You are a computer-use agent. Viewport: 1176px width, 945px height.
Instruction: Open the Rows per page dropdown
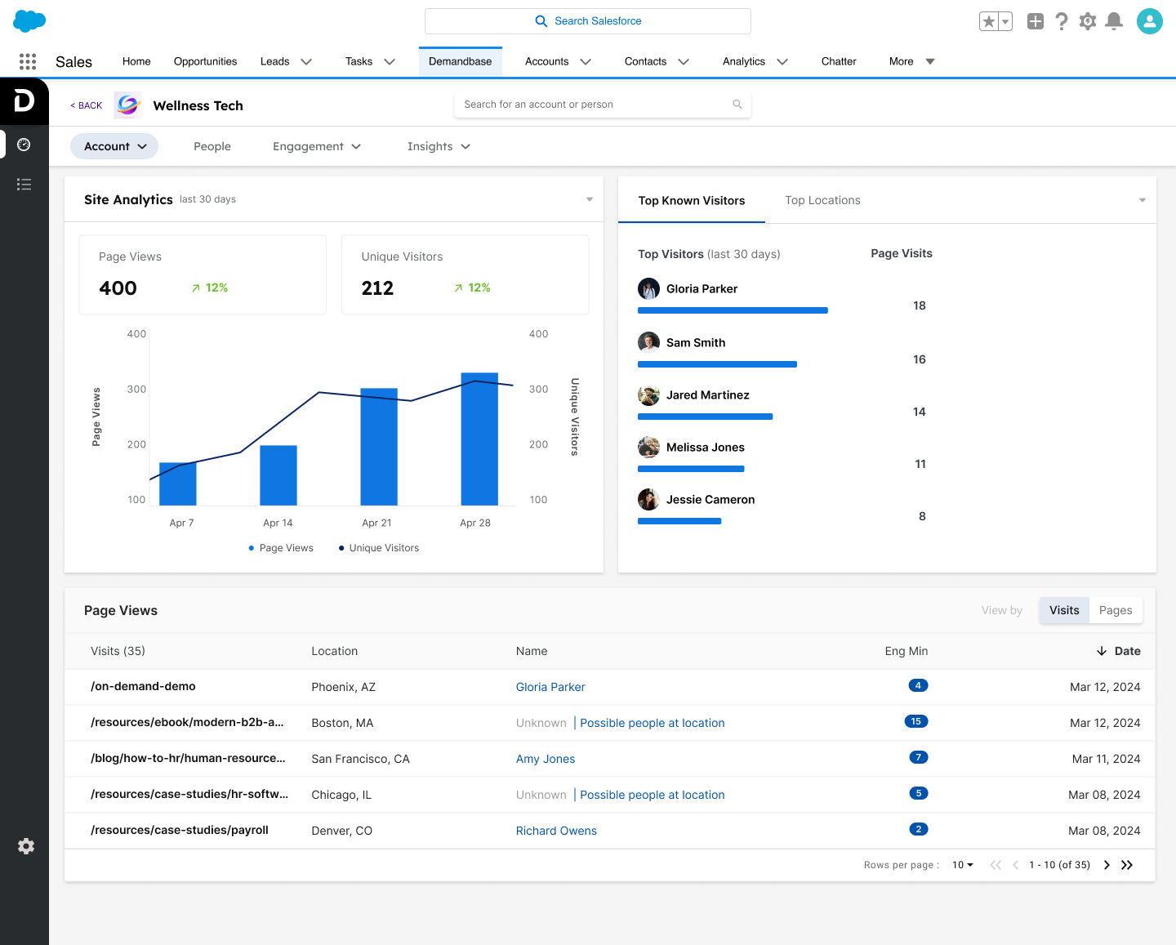click(x=962, y=865)
